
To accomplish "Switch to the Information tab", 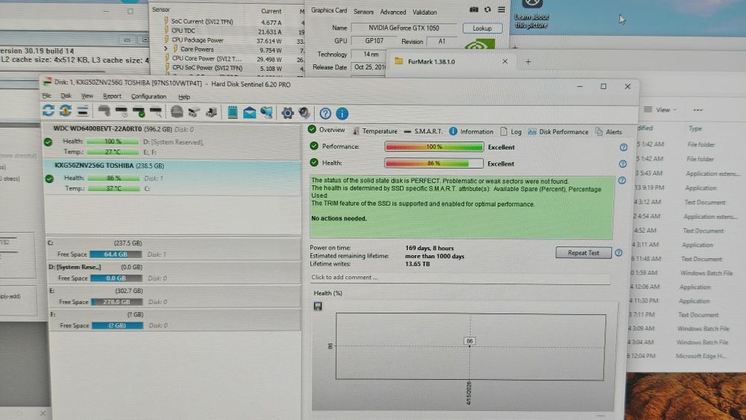I will click(471, 131).
